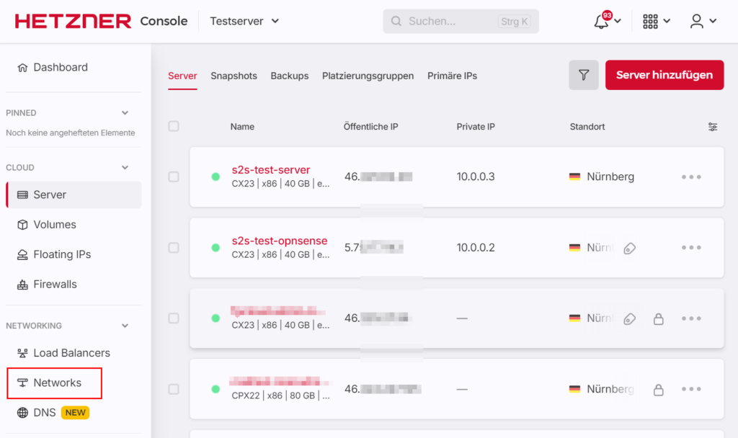
Task: Click the Öffentliche IP column header
Action: (371, 127)
